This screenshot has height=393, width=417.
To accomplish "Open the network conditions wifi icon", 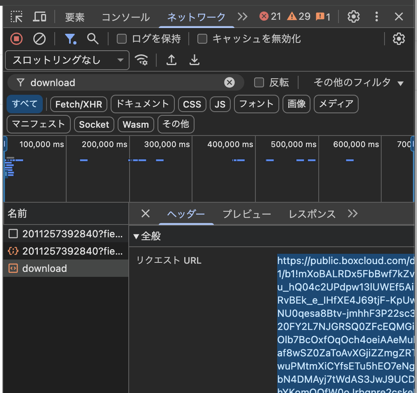I will point(142,60).
